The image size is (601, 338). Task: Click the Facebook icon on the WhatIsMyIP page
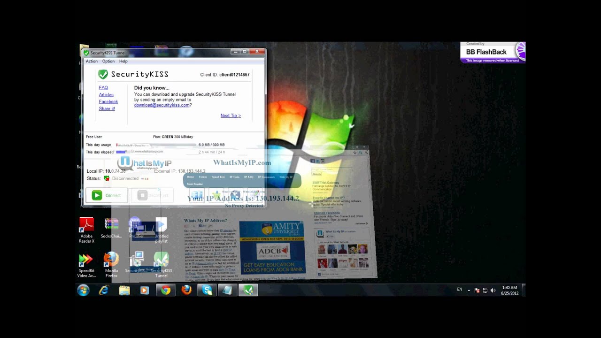click(x=312, y=161)
